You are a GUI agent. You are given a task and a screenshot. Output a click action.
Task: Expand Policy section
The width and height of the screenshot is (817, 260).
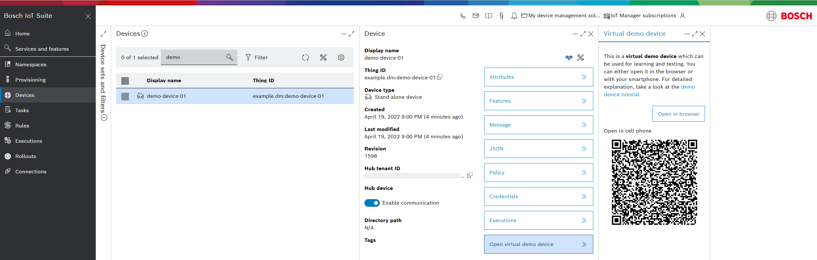[x=538, y=172]
